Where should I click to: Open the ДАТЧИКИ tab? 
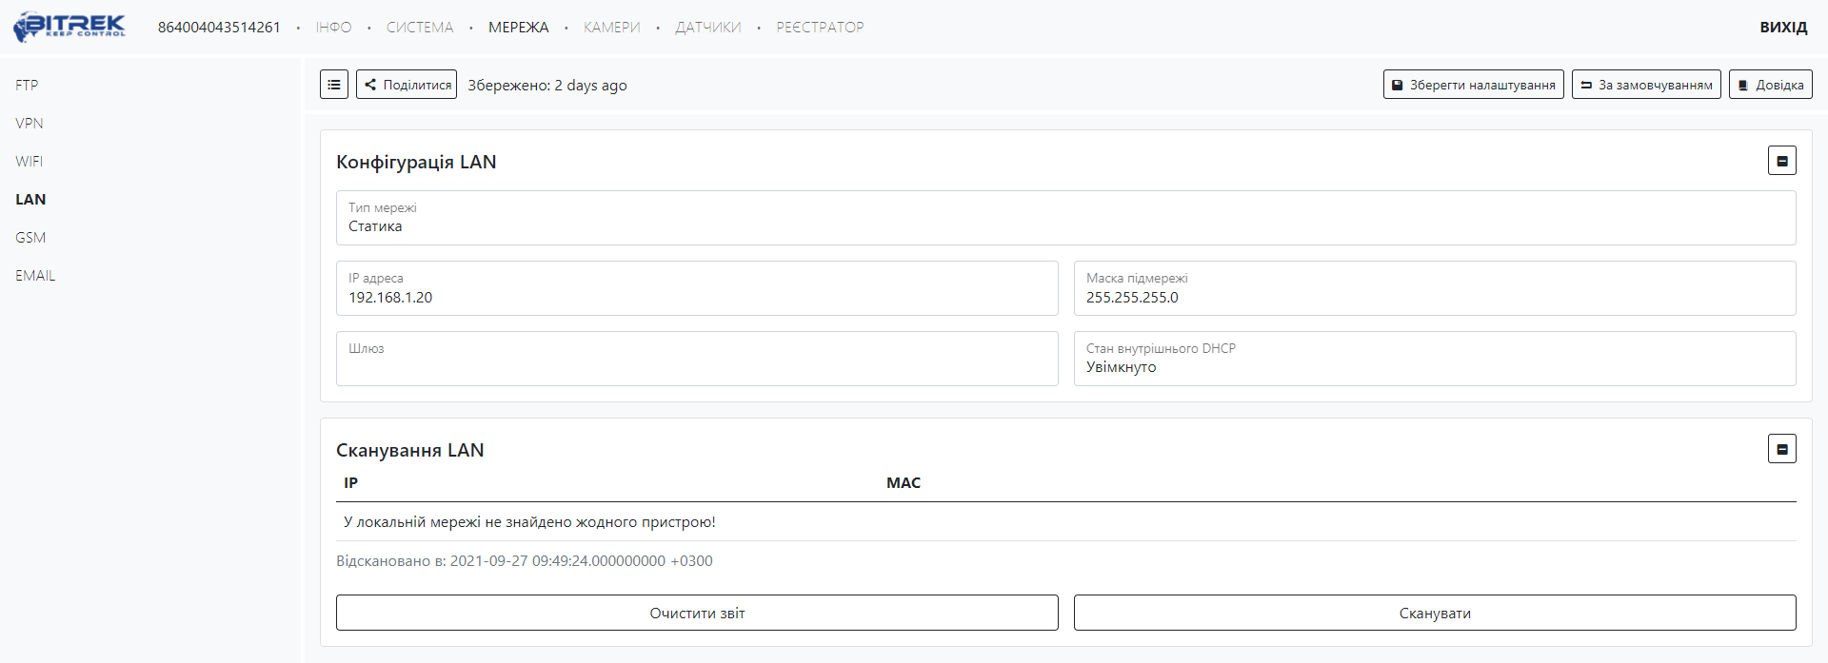pos(707,28)
